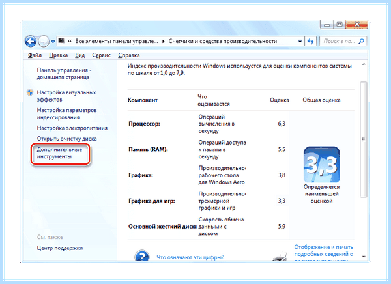The width and height of the screenshot is (391, 284).
Task: Click the refresh button beside address bar
Action: tap(310, 42)
